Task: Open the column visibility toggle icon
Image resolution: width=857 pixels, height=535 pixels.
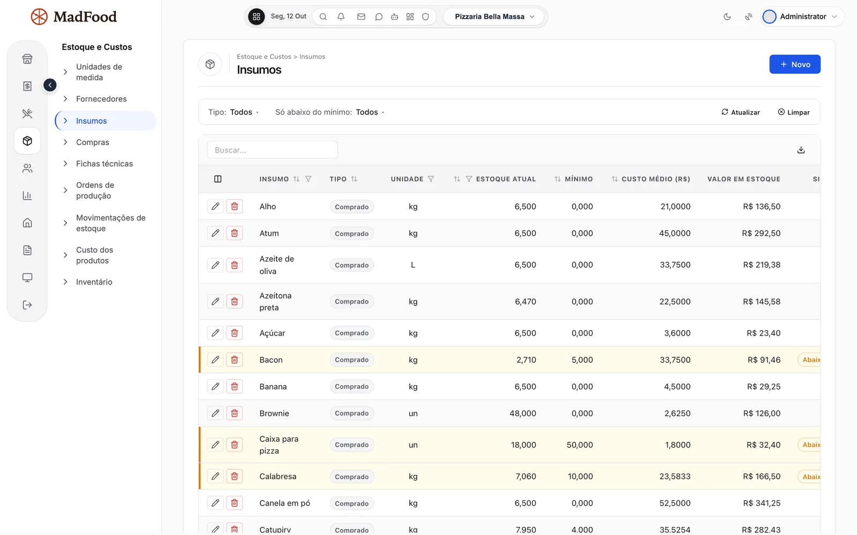Action: 217,179
